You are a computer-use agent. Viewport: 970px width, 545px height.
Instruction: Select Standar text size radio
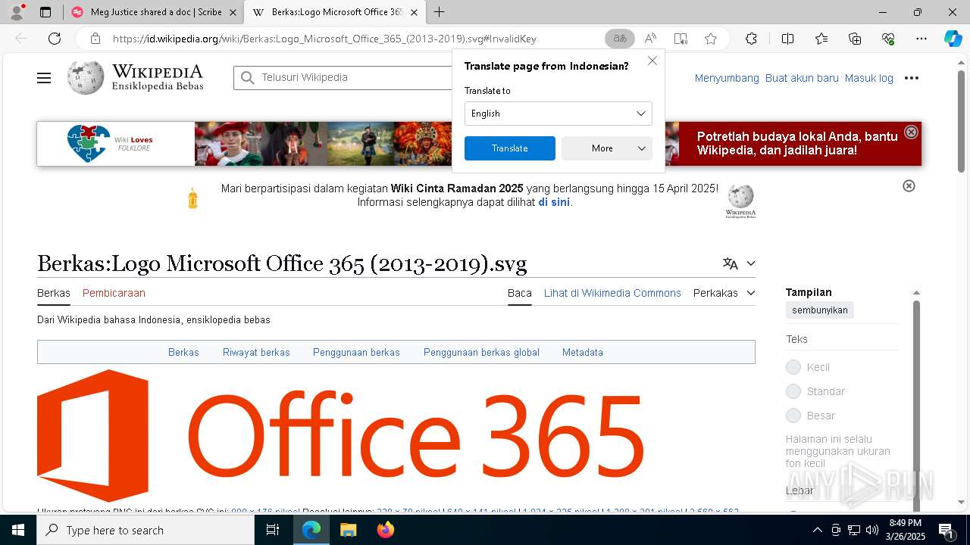click(x=793, y=391)
